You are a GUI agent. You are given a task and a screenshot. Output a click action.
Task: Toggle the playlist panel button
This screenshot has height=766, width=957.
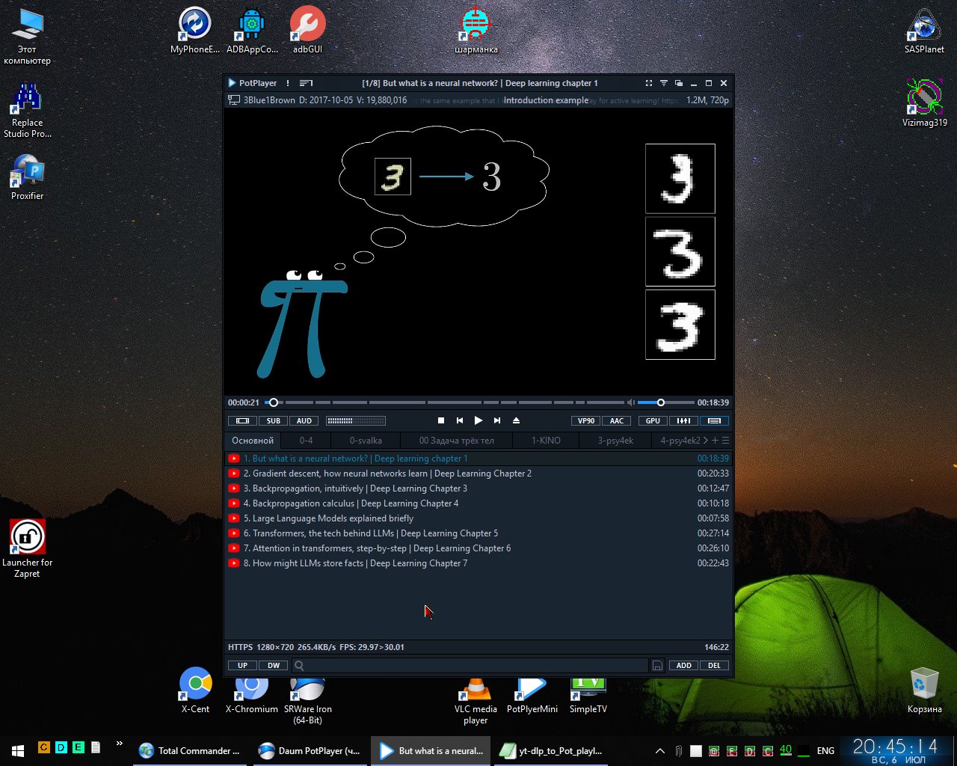714,420
